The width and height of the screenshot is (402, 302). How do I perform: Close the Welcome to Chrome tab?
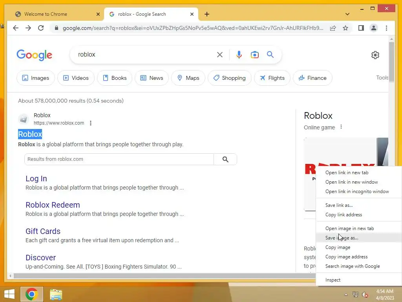point(98,14)
